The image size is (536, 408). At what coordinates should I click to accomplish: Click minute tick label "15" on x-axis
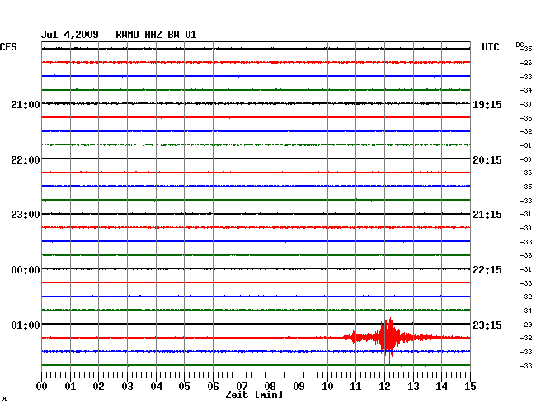tap(470, 386)
